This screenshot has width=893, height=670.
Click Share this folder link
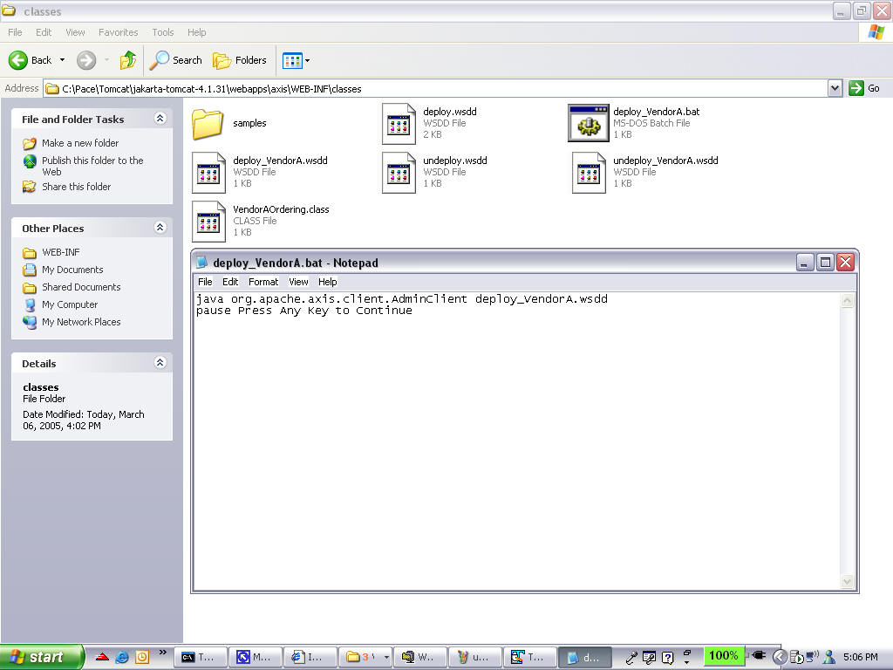(x=77, y=187)
